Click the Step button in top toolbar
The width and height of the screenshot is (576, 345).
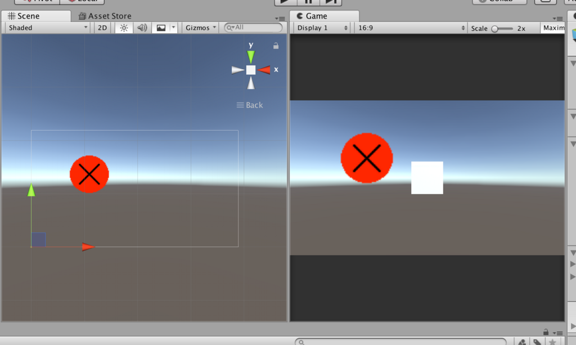point(331,2)
